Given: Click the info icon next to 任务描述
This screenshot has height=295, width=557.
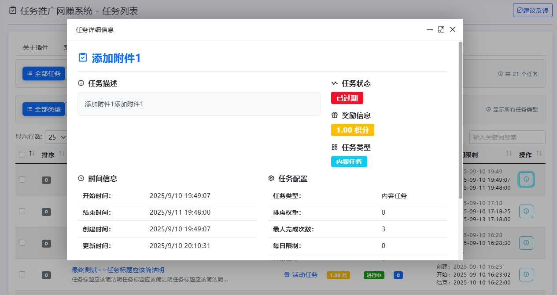Looking at the screenshot, I should pyautogui.click(x=80, y=83).
